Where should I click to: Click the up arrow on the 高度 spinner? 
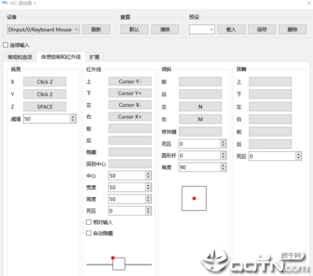(148, 197)
